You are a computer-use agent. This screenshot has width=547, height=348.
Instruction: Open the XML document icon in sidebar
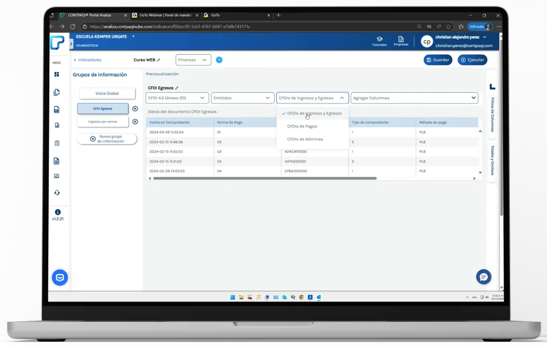[57, 109]
